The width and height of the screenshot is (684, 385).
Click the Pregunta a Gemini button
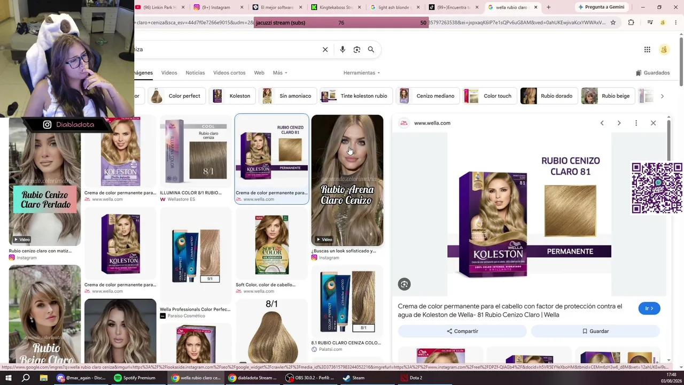click(x=600, y=7)
